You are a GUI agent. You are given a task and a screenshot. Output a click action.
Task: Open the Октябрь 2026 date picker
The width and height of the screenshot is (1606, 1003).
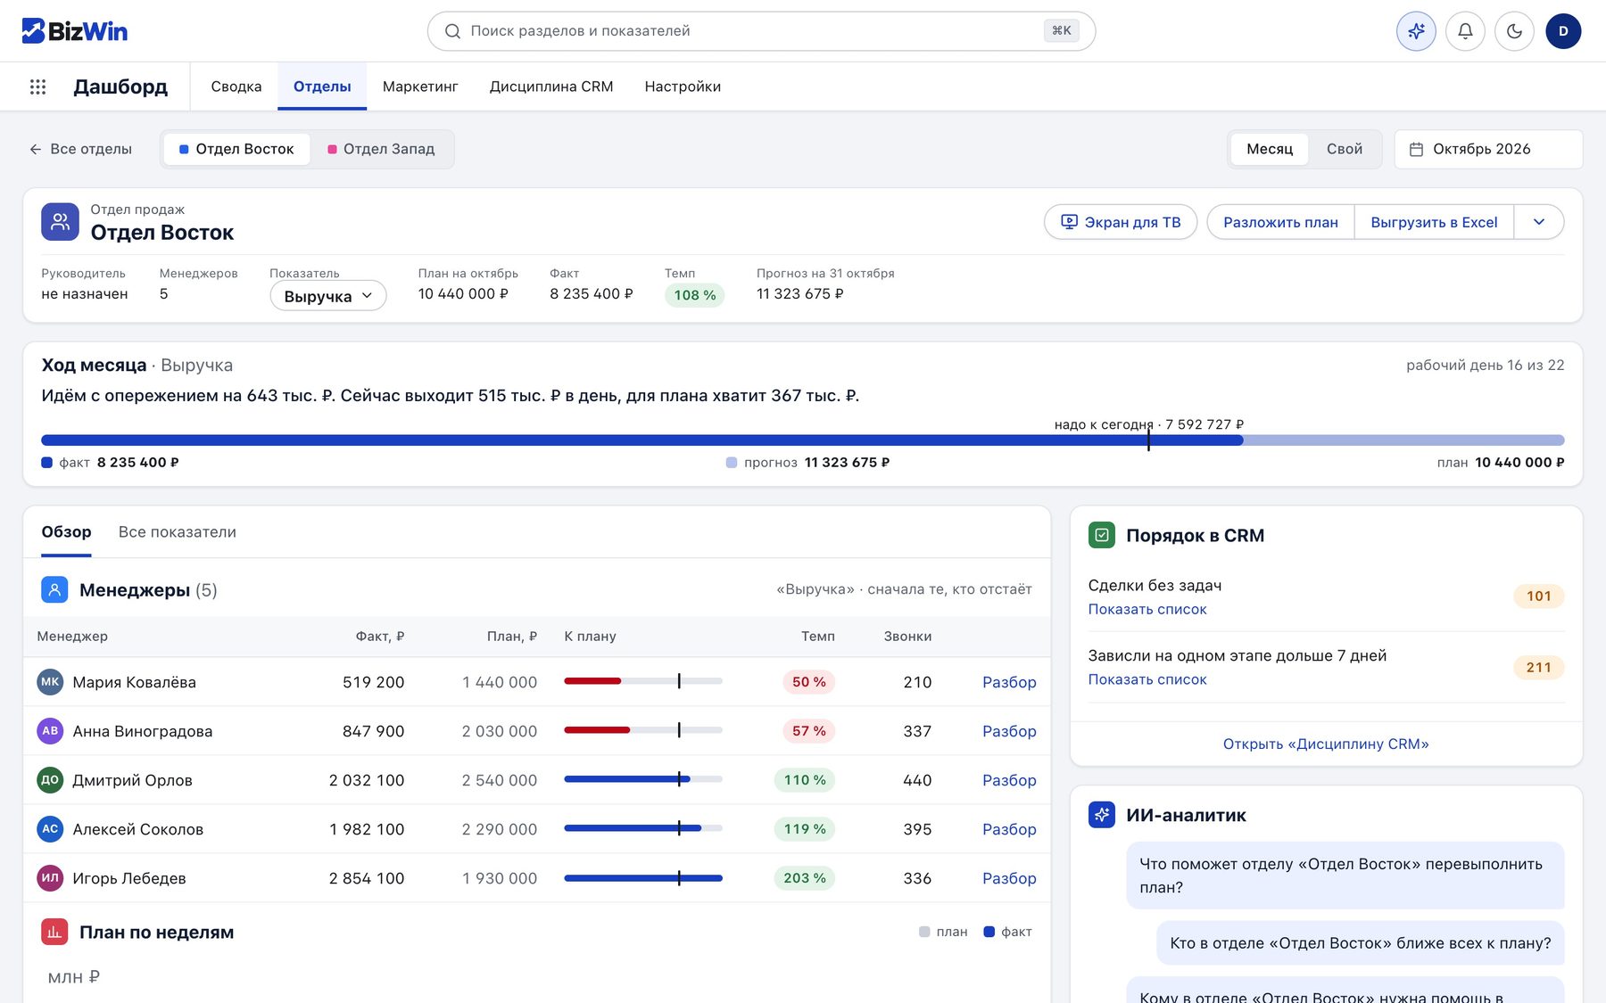click(x=1488, y=149)
